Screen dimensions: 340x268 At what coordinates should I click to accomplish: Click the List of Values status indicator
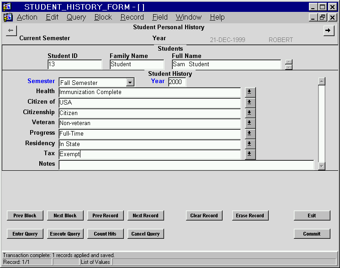(96, 262)
